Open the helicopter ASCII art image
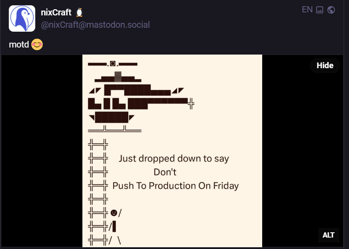This screenshot has width=349, height=249. (172, 151)
